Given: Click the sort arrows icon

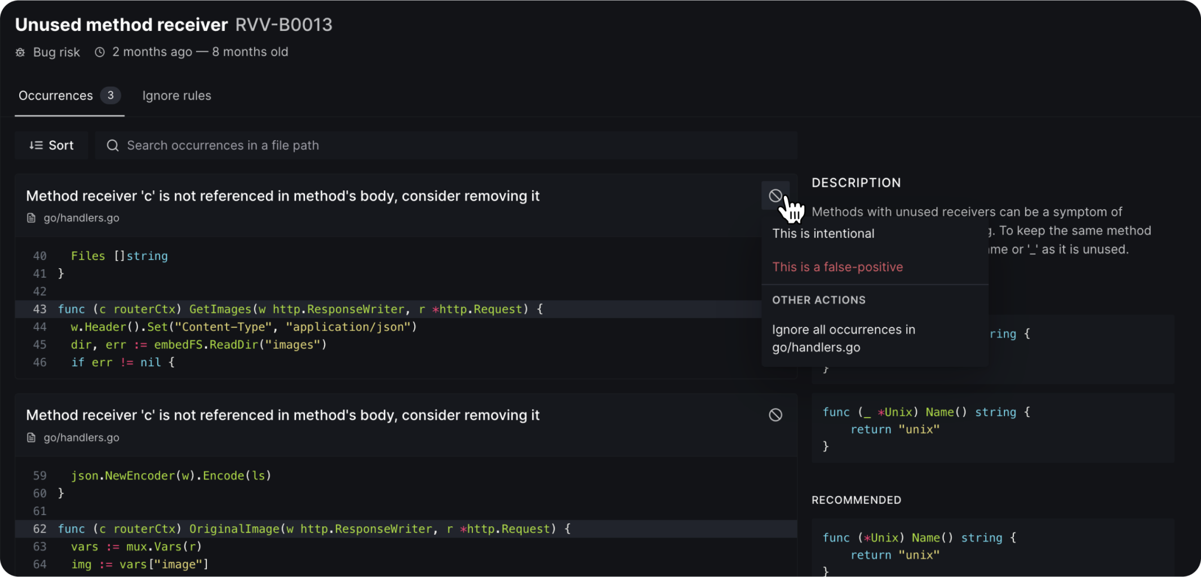Looking at the screenshot, I should [x=36, y=145].
